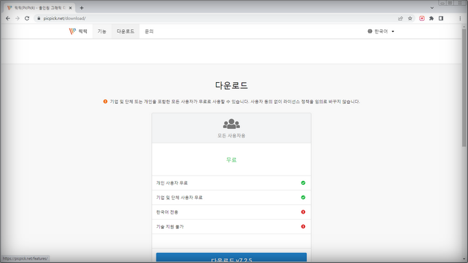Click the 다운로드 page heading
Image resolution: width=468 pixels, height=263 pixels.
pos(231,85)
